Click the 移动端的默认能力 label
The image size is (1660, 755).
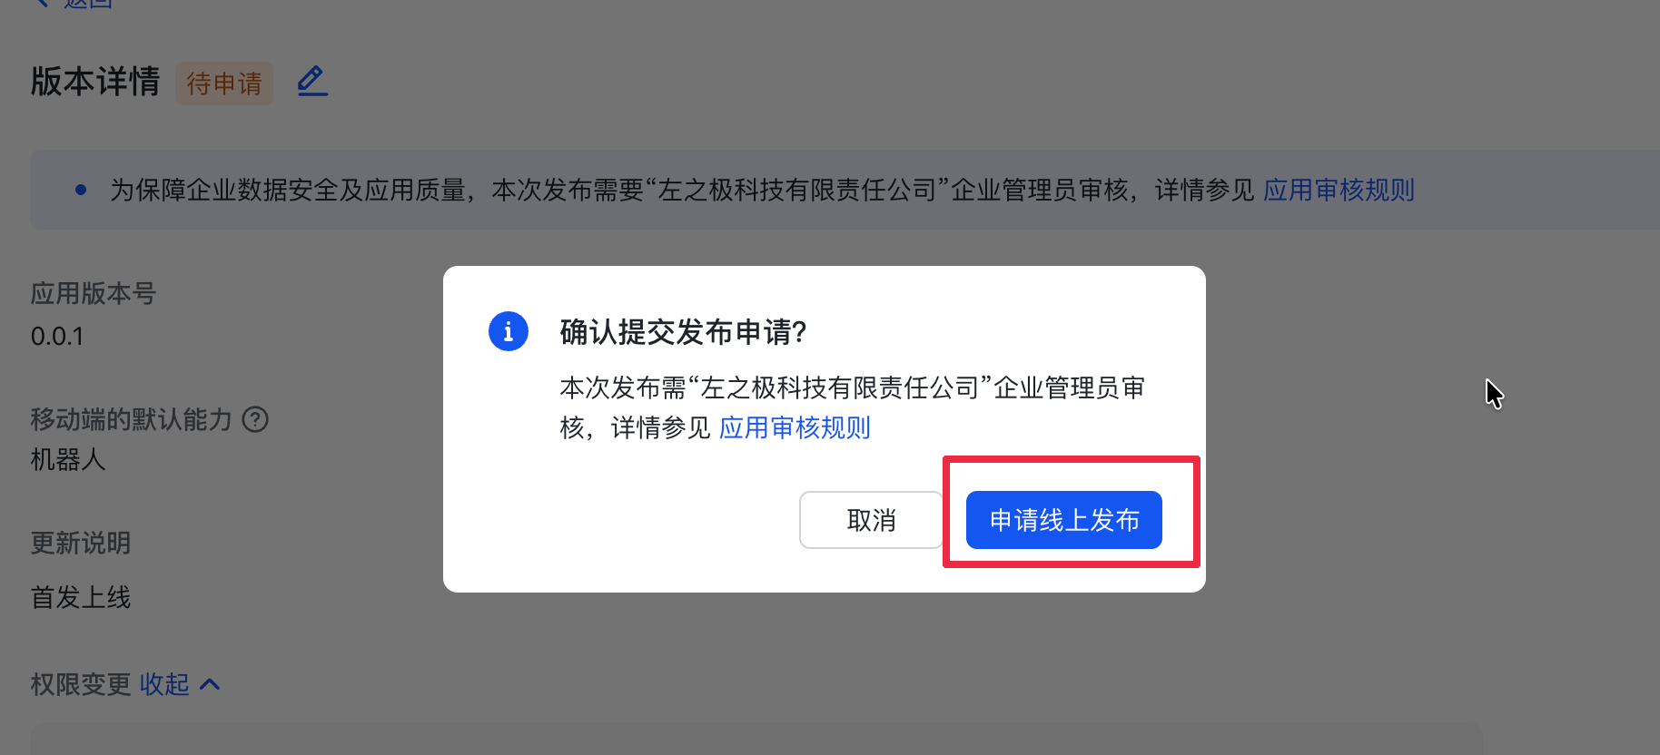click(x=132, y=419)
